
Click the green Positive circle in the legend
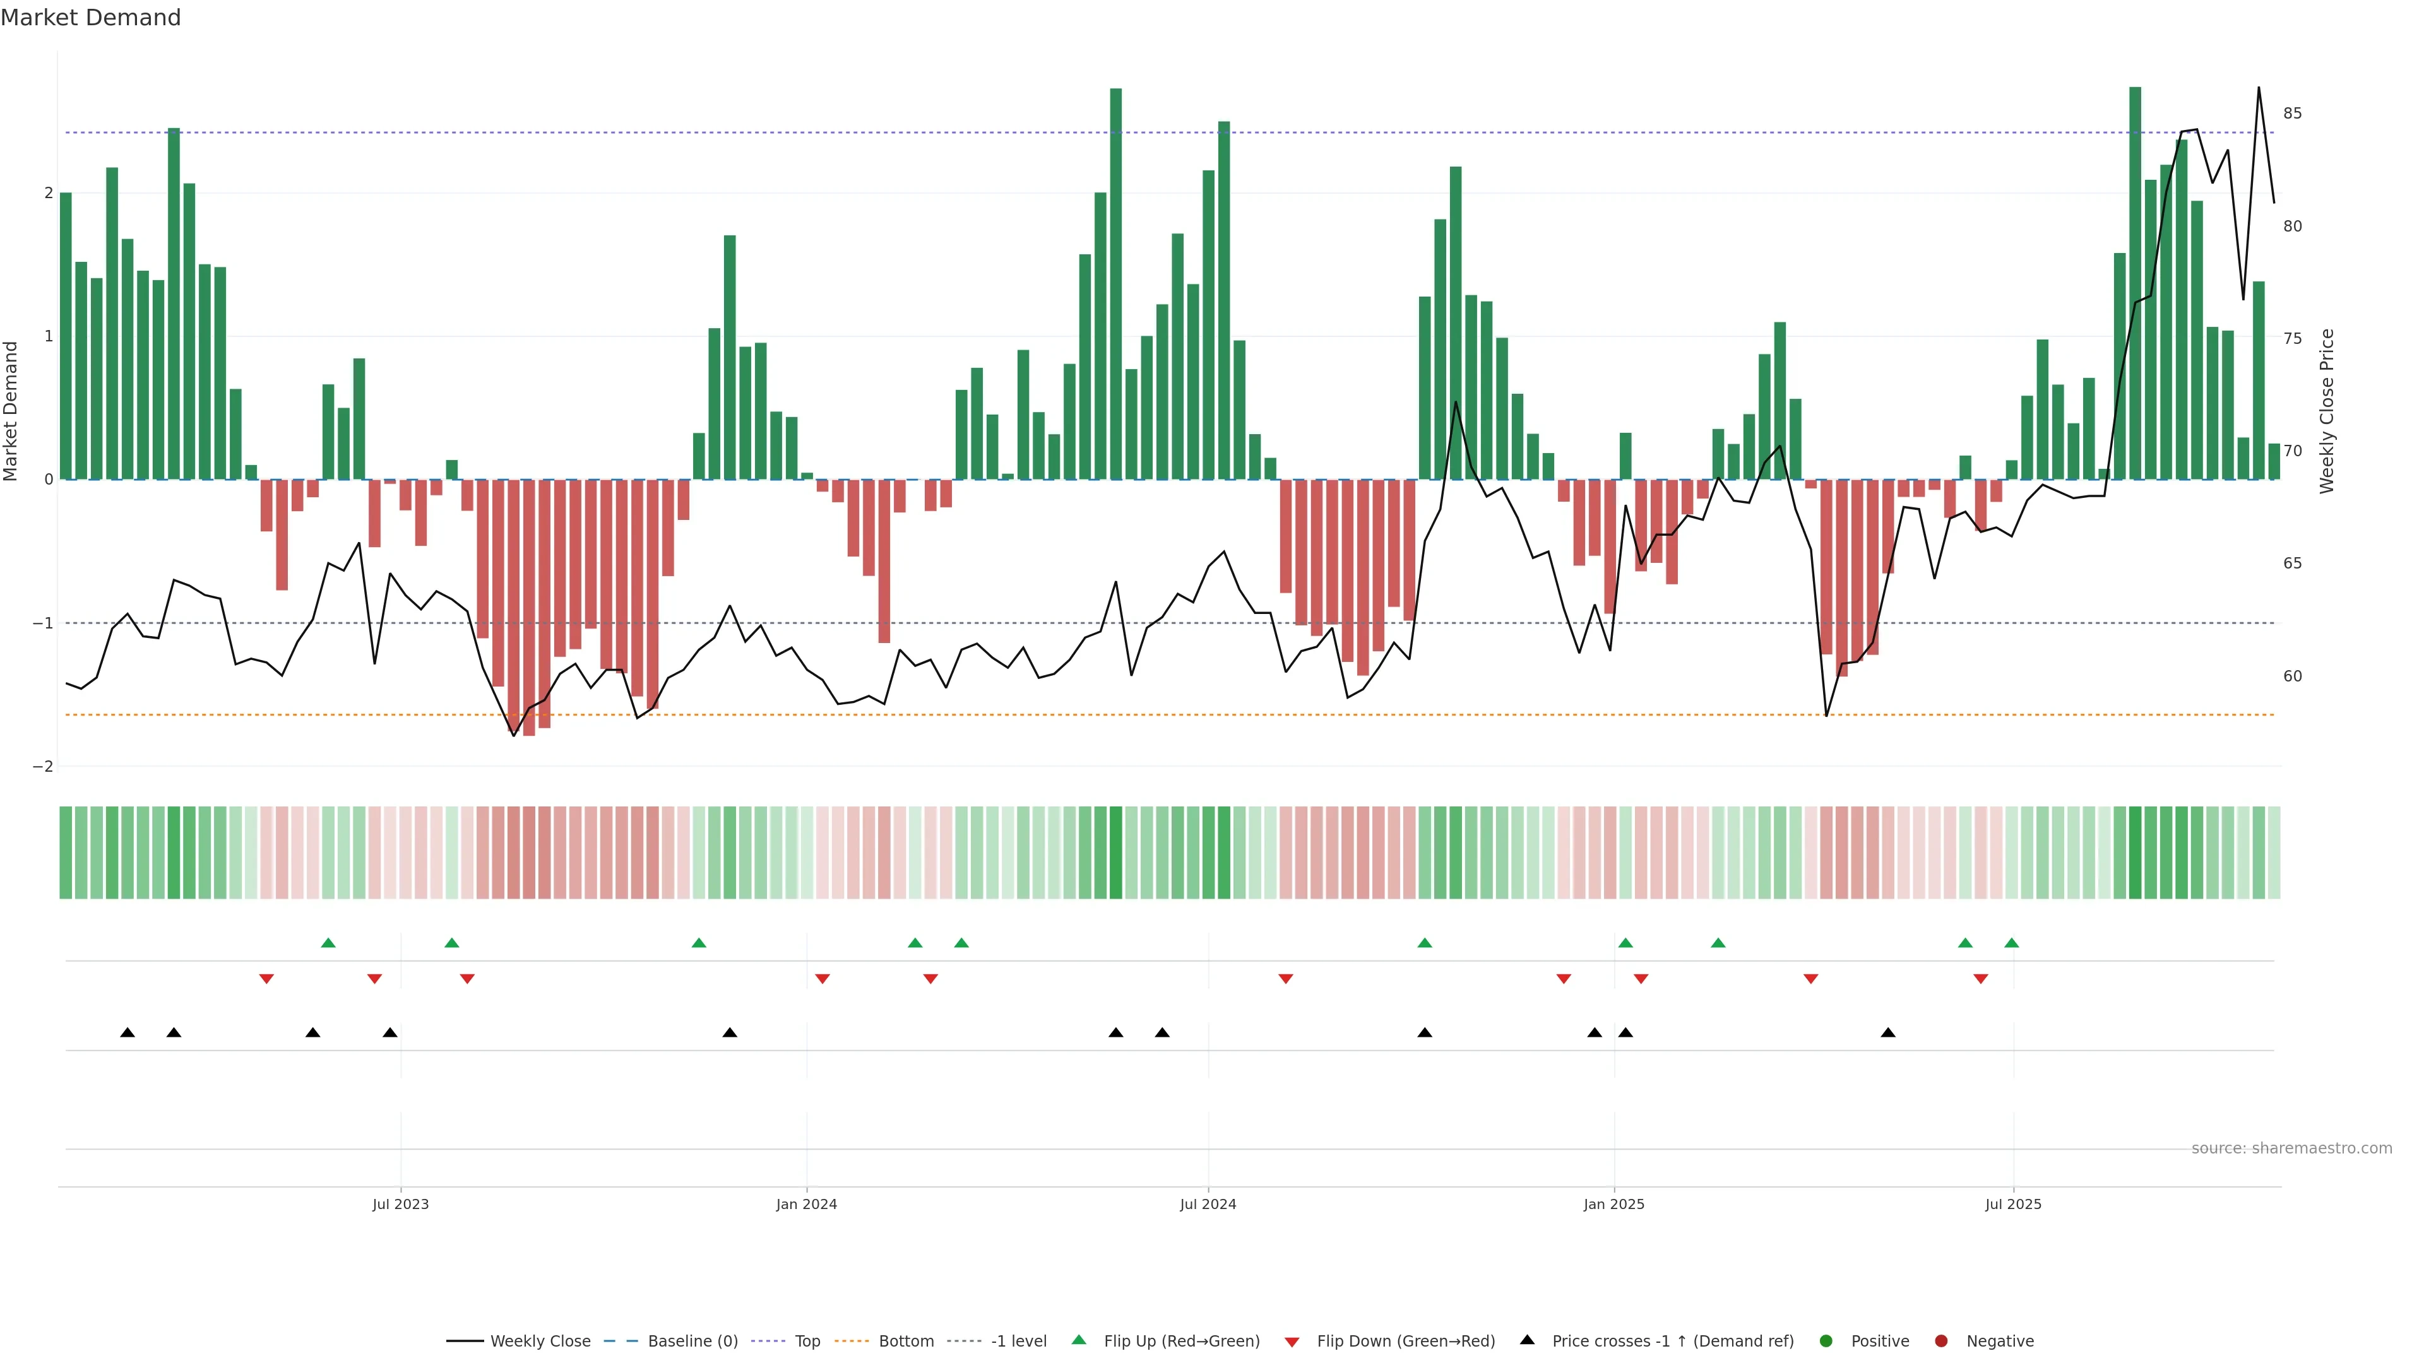point(1826,1342)
